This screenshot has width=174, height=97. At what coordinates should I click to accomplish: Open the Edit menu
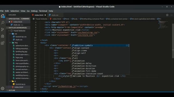(x=7, y=11)
